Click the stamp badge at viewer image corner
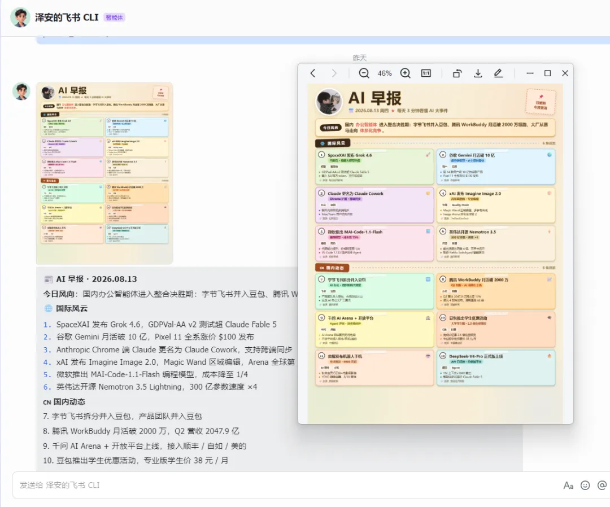The height and width of the screenshot is (507, 610). pos(541,102)
